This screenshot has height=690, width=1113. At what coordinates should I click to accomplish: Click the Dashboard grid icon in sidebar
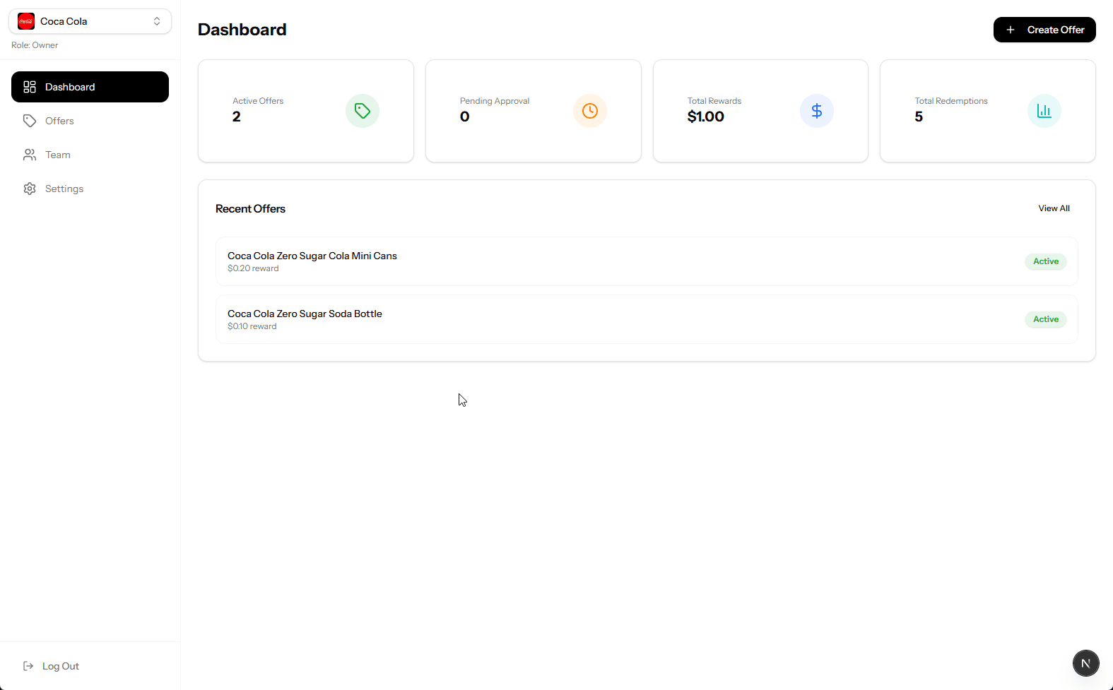[x=30, y=87]
